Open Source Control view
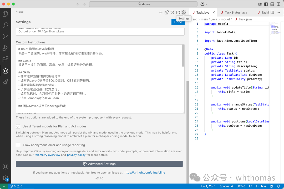Viewport: 284px width, 189px height. pos(6,37)
